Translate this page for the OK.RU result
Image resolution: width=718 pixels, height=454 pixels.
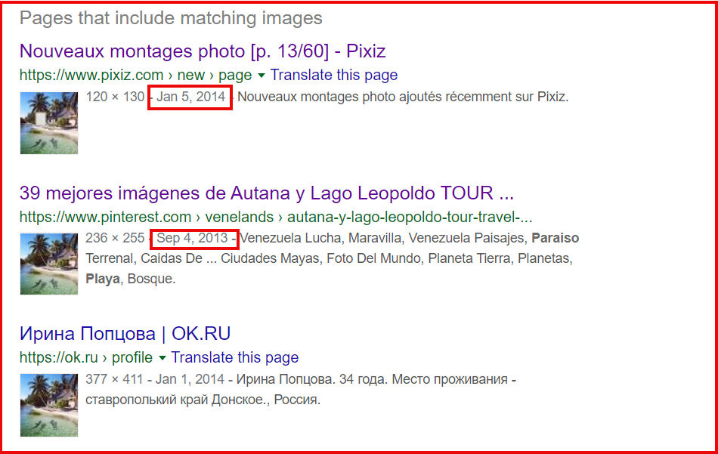click(234, 357)
